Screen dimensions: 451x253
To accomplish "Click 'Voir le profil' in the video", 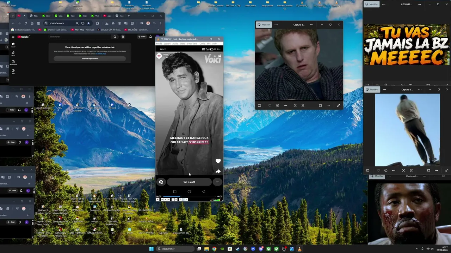I will coord(189,182).
